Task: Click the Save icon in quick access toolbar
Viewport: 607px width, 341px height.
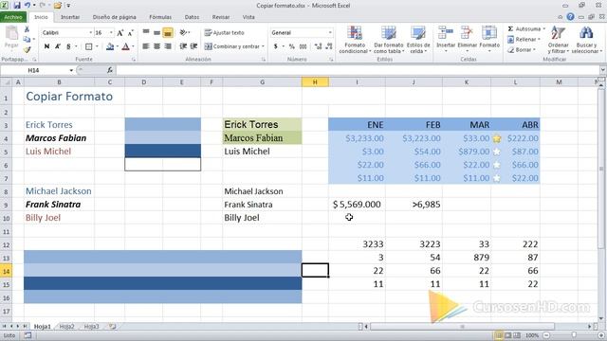Action: pyautogui.click(x=17, y=6)
